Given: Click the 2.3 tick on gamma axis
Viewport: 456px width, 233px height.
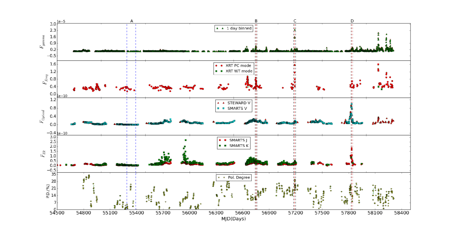Looking at the screenshot, I should [53, 30].
